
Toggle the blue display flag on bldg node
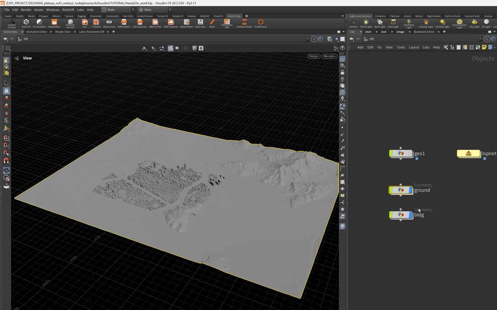pos(410,215)
